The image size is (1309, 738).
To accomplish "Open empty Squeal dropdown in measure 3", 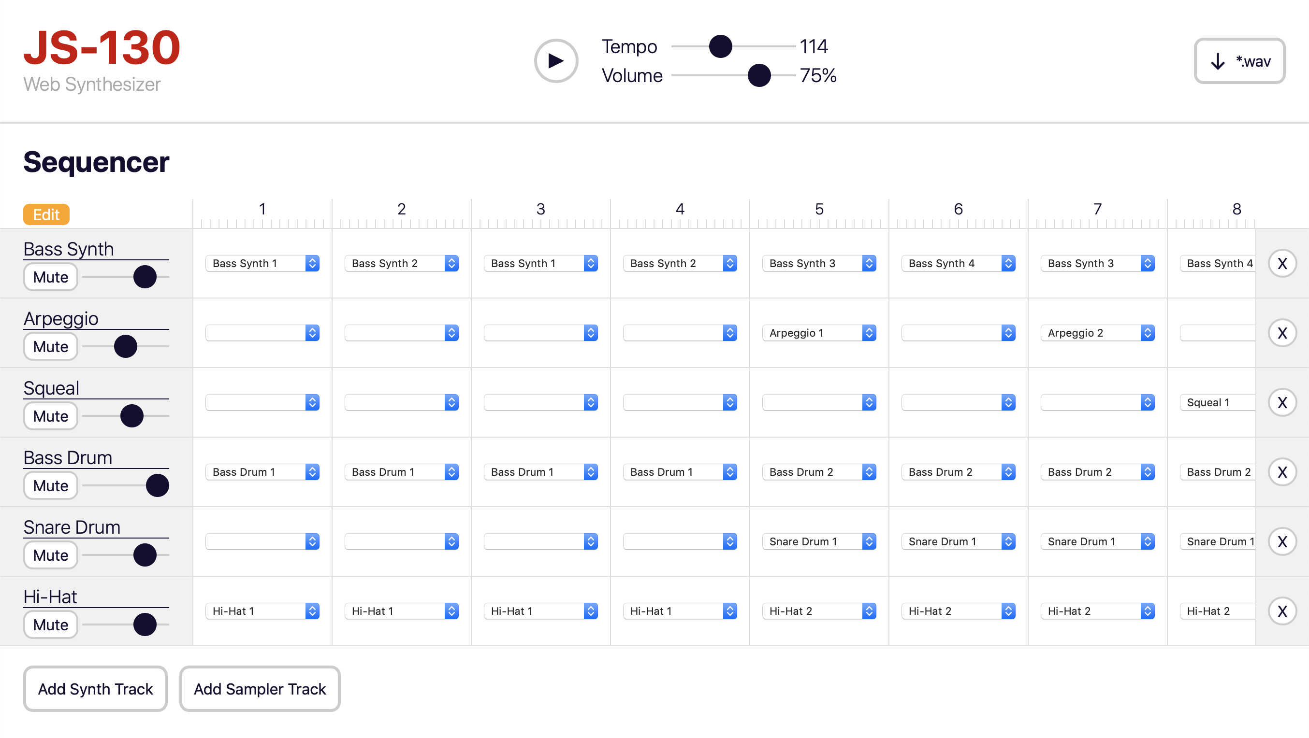I will (540, 402).
